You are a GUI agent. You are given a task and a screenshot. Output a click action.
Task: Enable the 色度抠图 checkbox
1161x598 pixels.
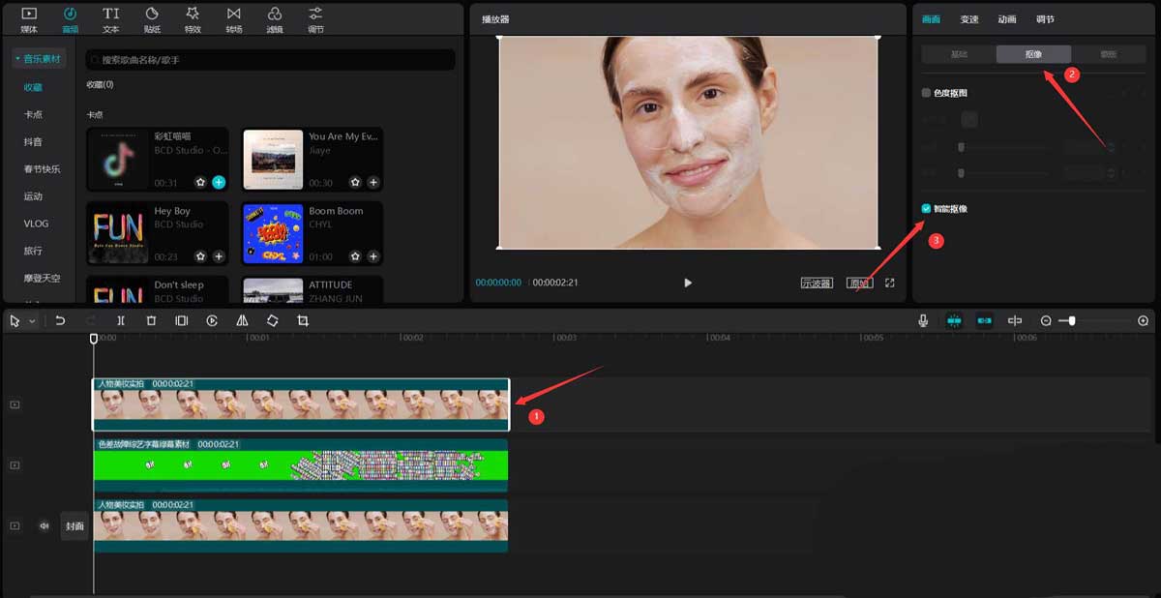click(x=926, y=93)
